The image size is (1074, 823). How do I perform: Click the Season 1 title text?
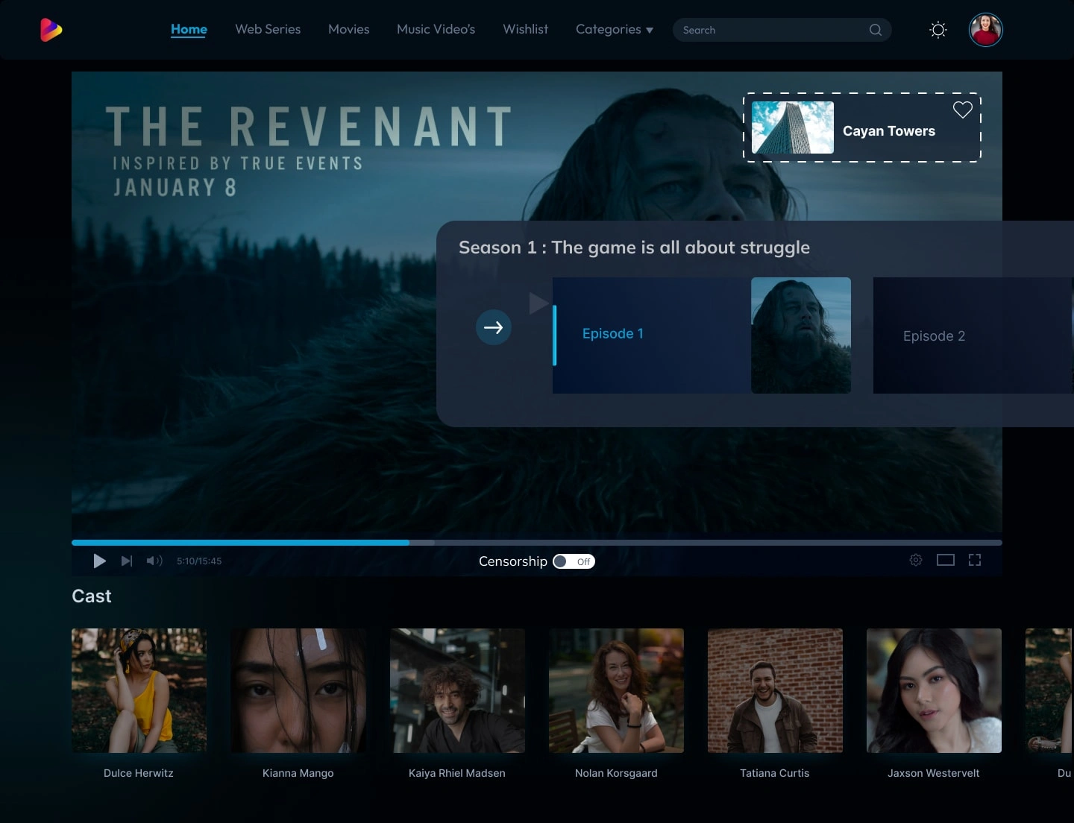(x=634, y=247)
